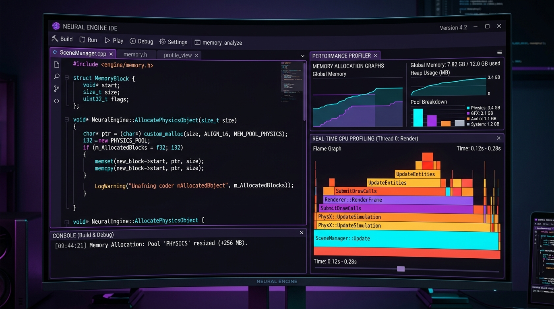Close the Console panel
The image size is (554, 309).
tap(302, 233)
